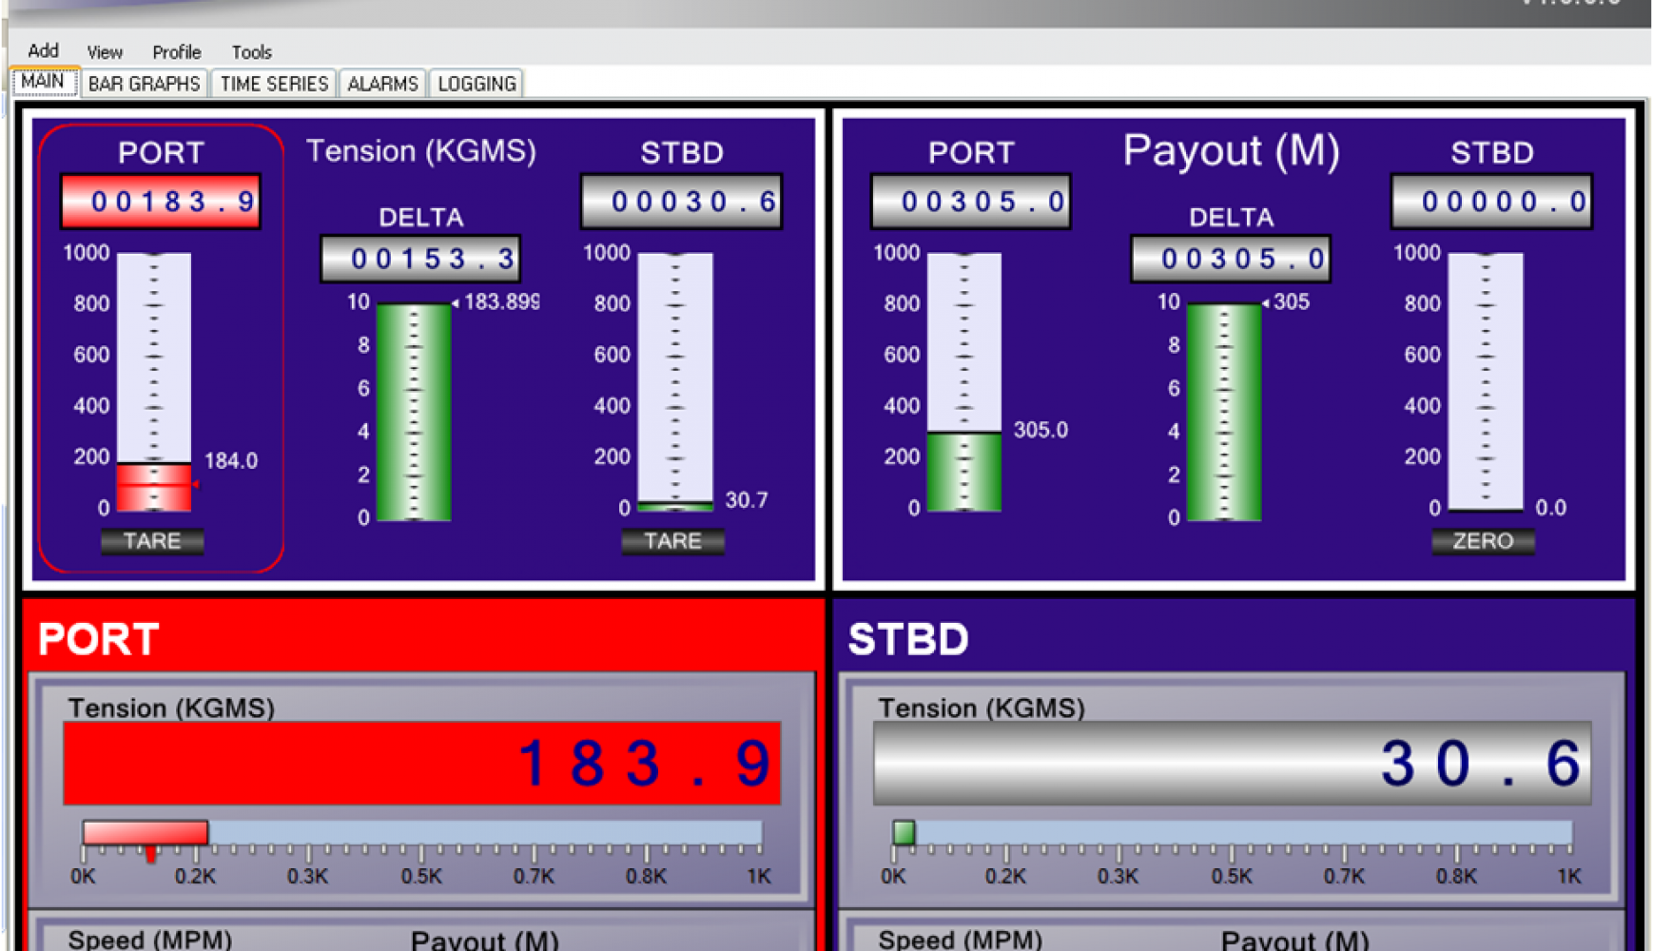Screen dimensions: 1653x951
Task: Click STBD tension readout 00030.6
Action: [x=682, y=202]
